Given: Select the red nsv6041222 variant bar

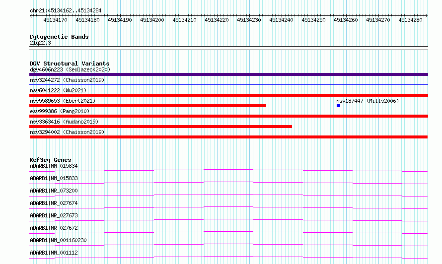Looking at the screenshot, I should pyautogui.click(x=228, y=95).
